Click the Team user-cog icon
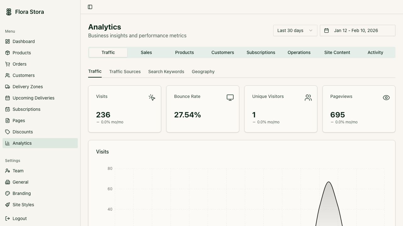The image size is (403, 226). pyautogui.click(x=8, y=171)
